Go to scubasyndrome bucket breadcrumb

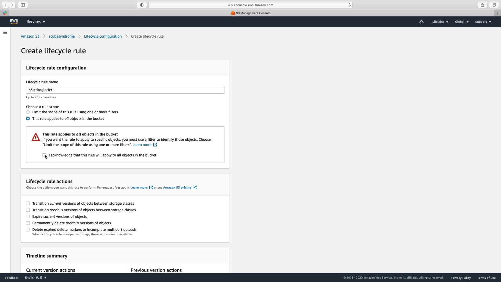(x=62, y=36)
